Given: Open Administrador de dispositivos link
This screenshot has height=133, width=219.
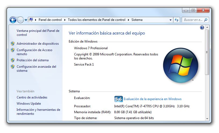Looking at the screenshot, I should (x=38, y=44).
